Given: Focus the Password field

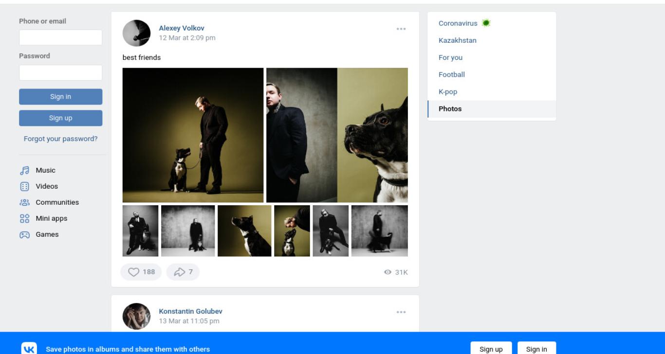Looking at the screenshot, I should tap(61, 72).
